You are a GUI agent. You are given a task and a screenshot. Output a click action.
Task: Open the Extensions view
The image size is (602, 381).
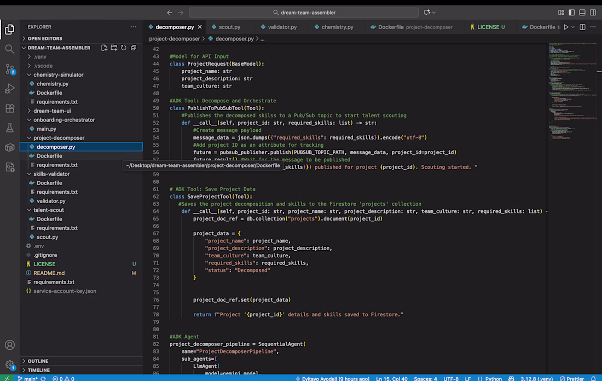10,108
